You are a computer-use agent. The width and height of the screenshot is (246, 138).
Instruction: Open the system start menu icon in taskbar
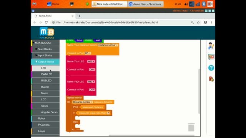pyautogui.click(x=34, y=4)
